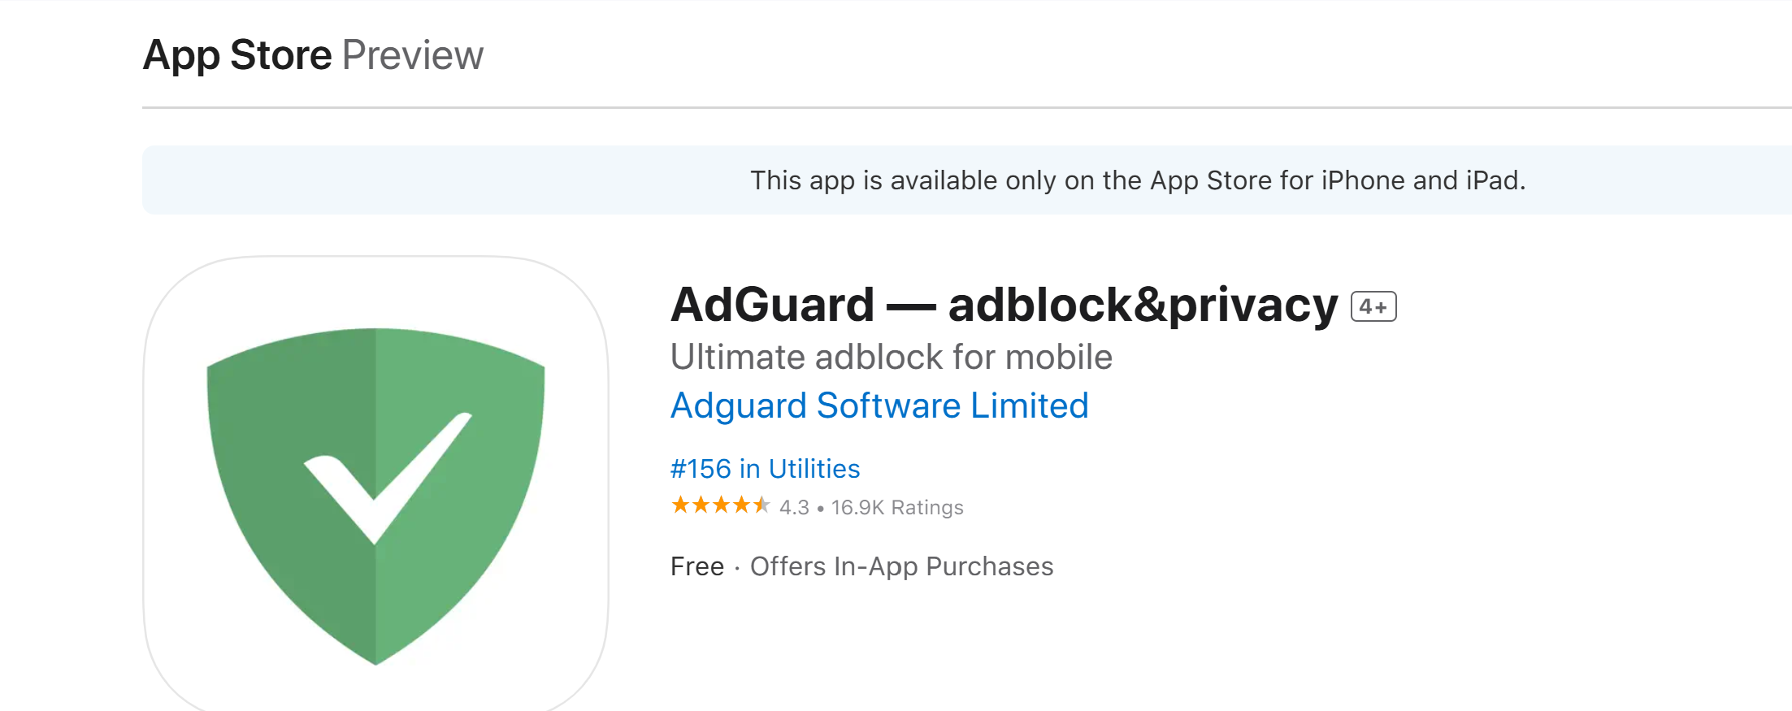Click the Offers In-App Purchases text
1792x711 pixels.
coord(901,566)
